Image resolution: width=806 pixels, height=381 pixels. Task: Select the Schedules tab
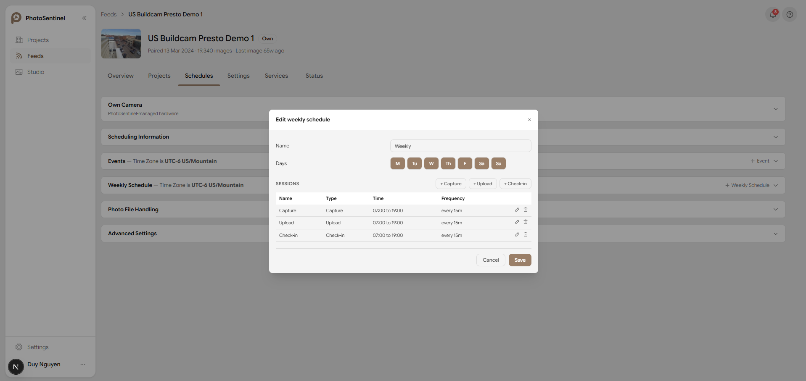(199, 76)
